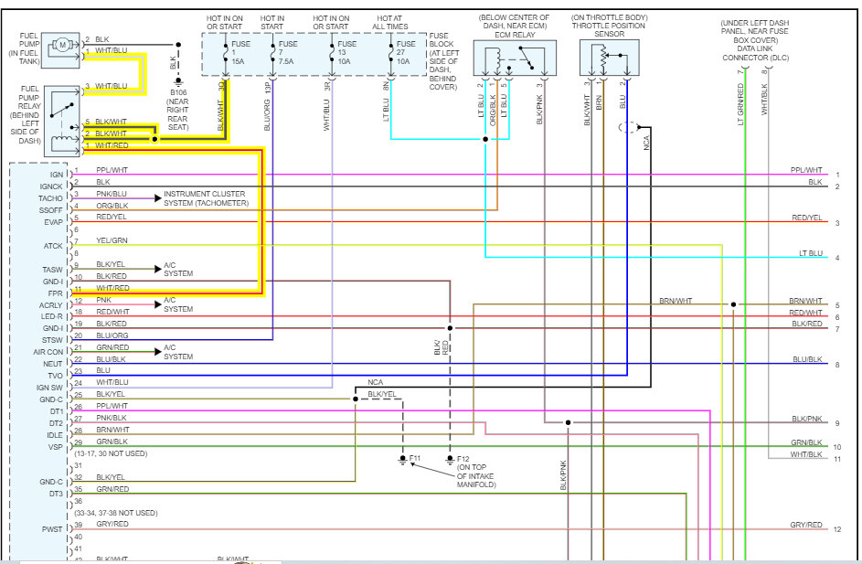The width and height of the screenshot is (862, 564).
Task: Click the 'FUSE BLOCK' location label
Action: (x=444, y=61)
